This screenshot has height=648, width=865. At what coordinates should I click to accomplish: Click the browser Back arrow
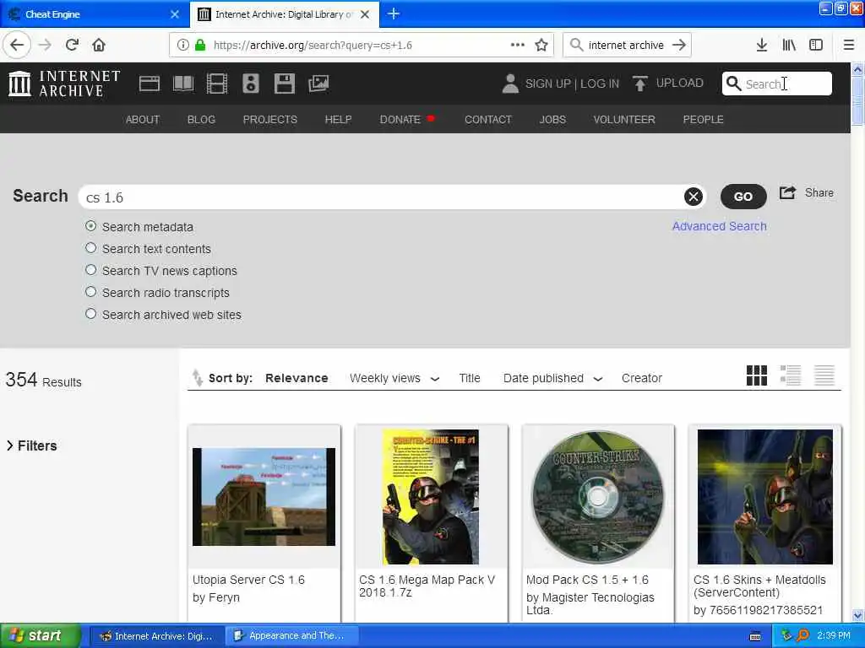17,45
